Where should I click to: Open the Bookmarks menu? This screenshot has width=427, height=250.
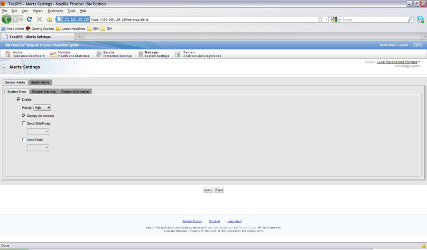tap(56, 11)
